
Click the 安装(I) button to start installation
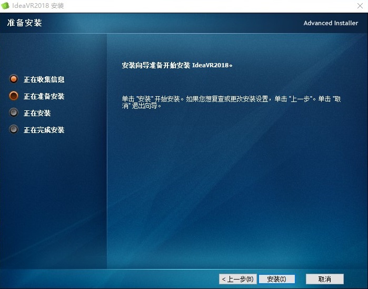pos(277,279)
